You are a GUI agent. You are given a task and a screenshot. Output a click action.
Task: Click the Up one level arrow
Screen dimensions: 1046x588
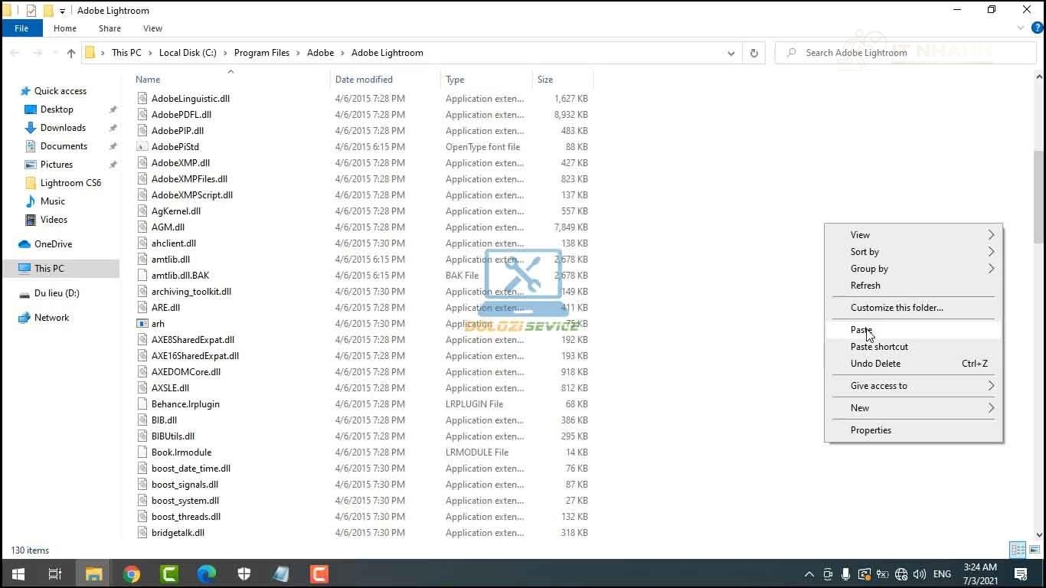pos(71,53)
